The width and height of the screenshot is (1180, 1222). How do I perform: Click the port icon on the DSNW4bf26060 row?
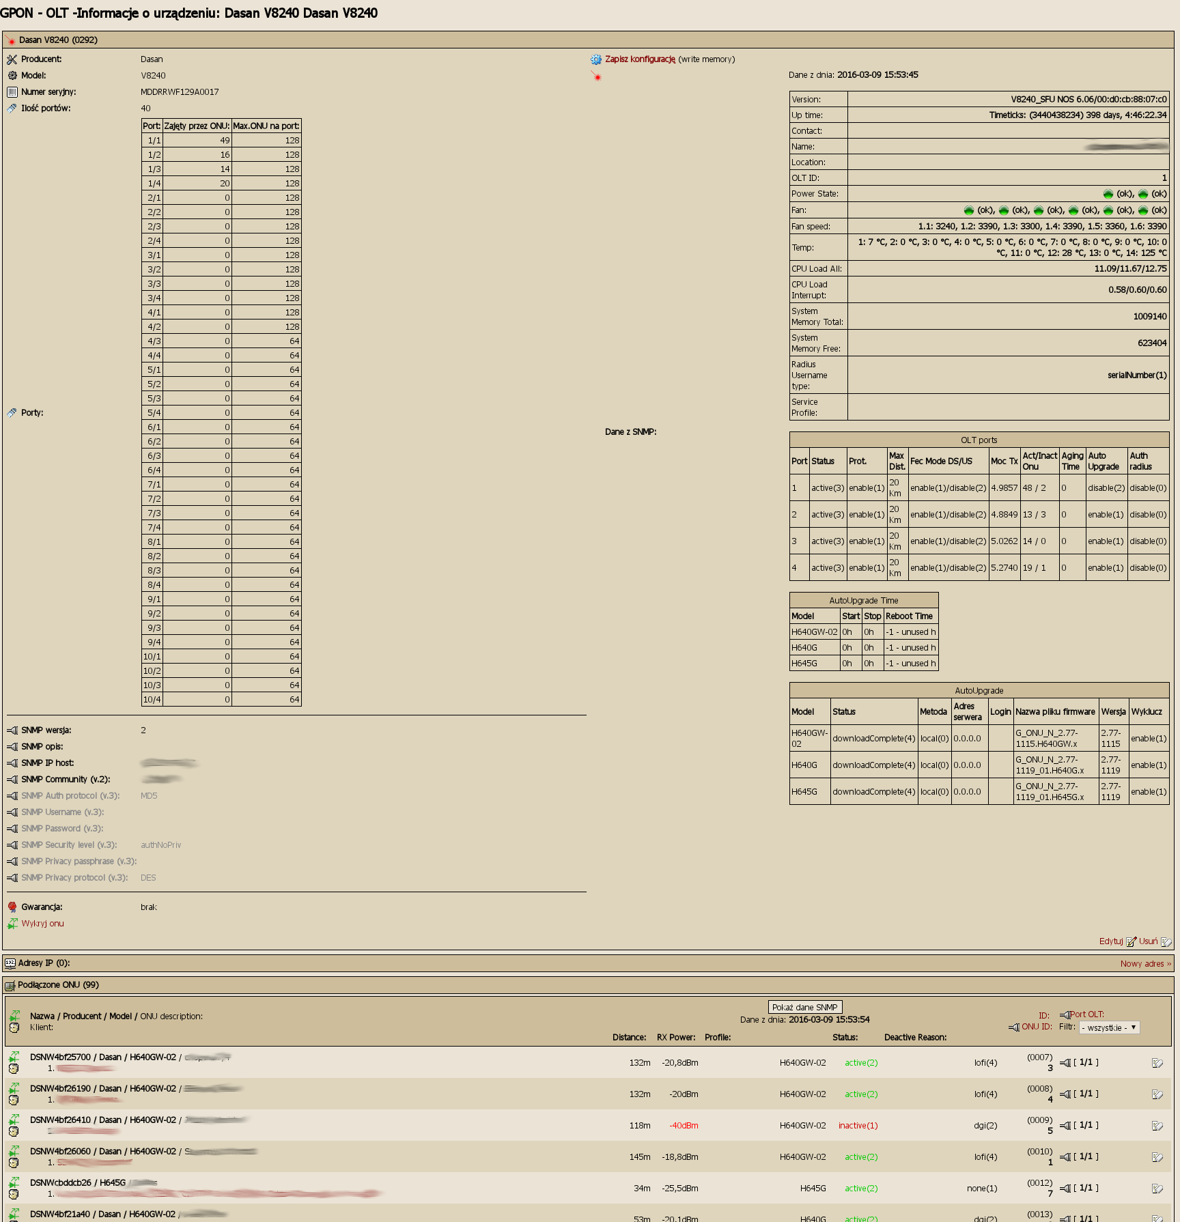1065,1157
